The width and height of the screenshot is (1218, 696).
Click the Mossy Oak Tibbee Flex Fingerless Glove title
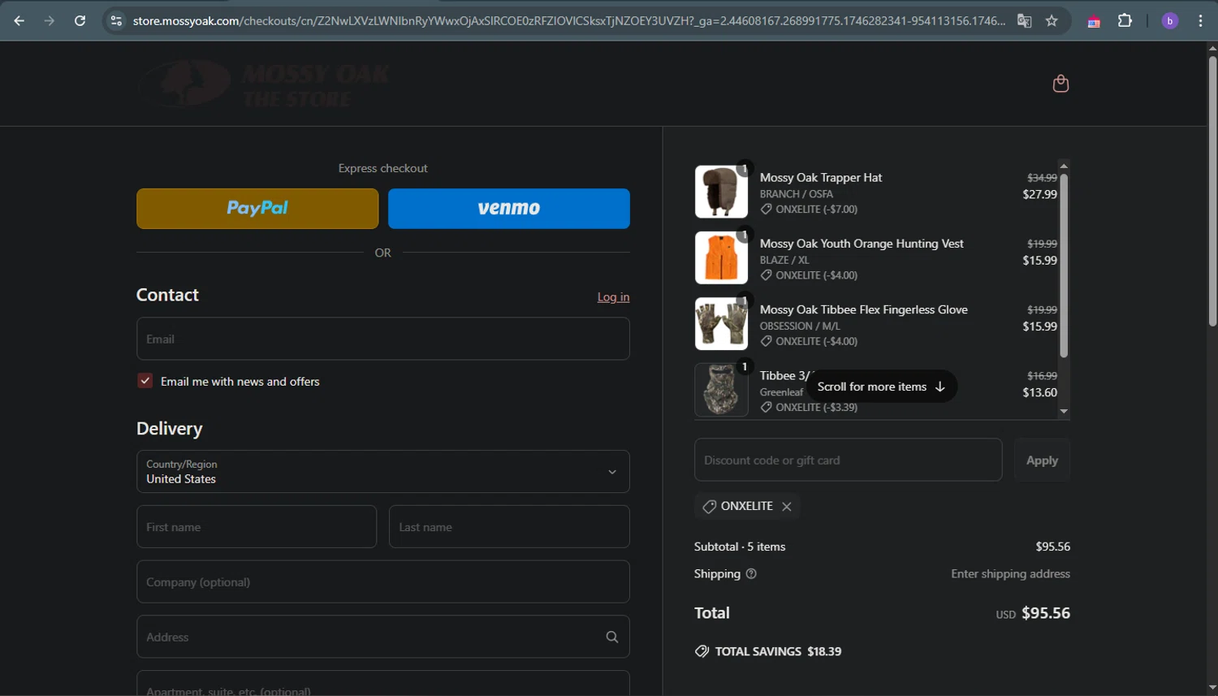(x=864, y=309)
